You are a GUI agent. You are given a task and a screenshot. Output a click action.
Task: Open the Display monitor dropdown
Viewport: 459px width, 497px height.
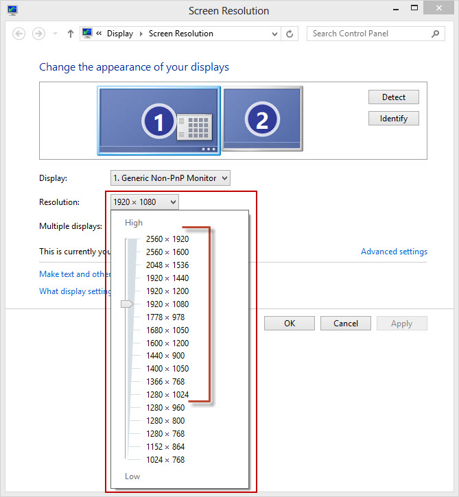(x=170, y=178)
